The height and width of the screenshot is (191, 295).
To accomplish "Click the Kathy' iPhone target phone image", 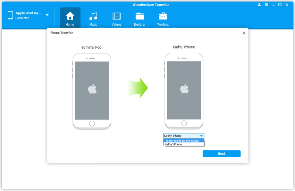I will point(184,91).
